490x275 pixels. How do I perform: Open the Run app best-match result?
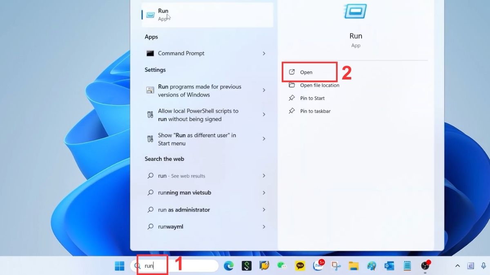pos(207,15)
